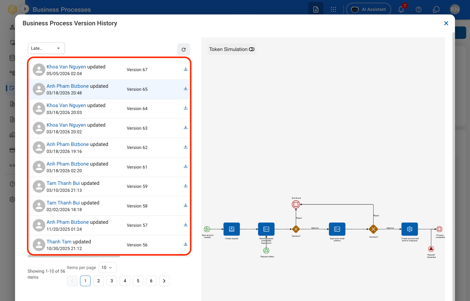Close the Version History dialog
The height and width of the screenshot is (301, 470).
coord(446,23)
